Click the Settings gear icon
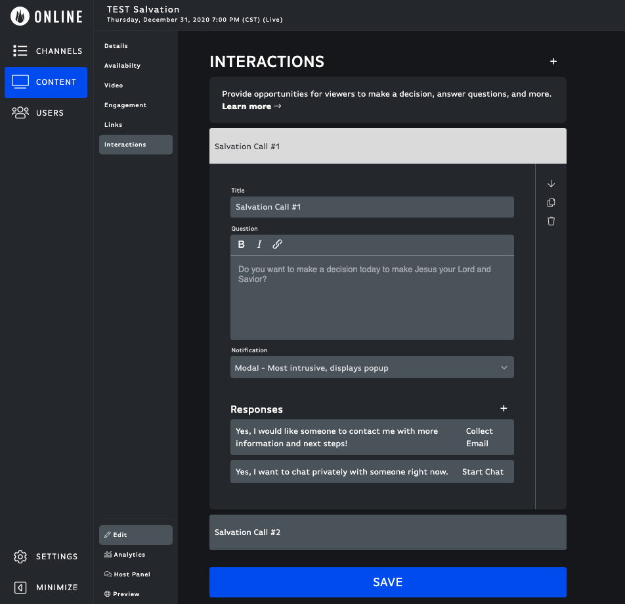Viewport: 625px width, 604px height. click(x=20, y=557)
